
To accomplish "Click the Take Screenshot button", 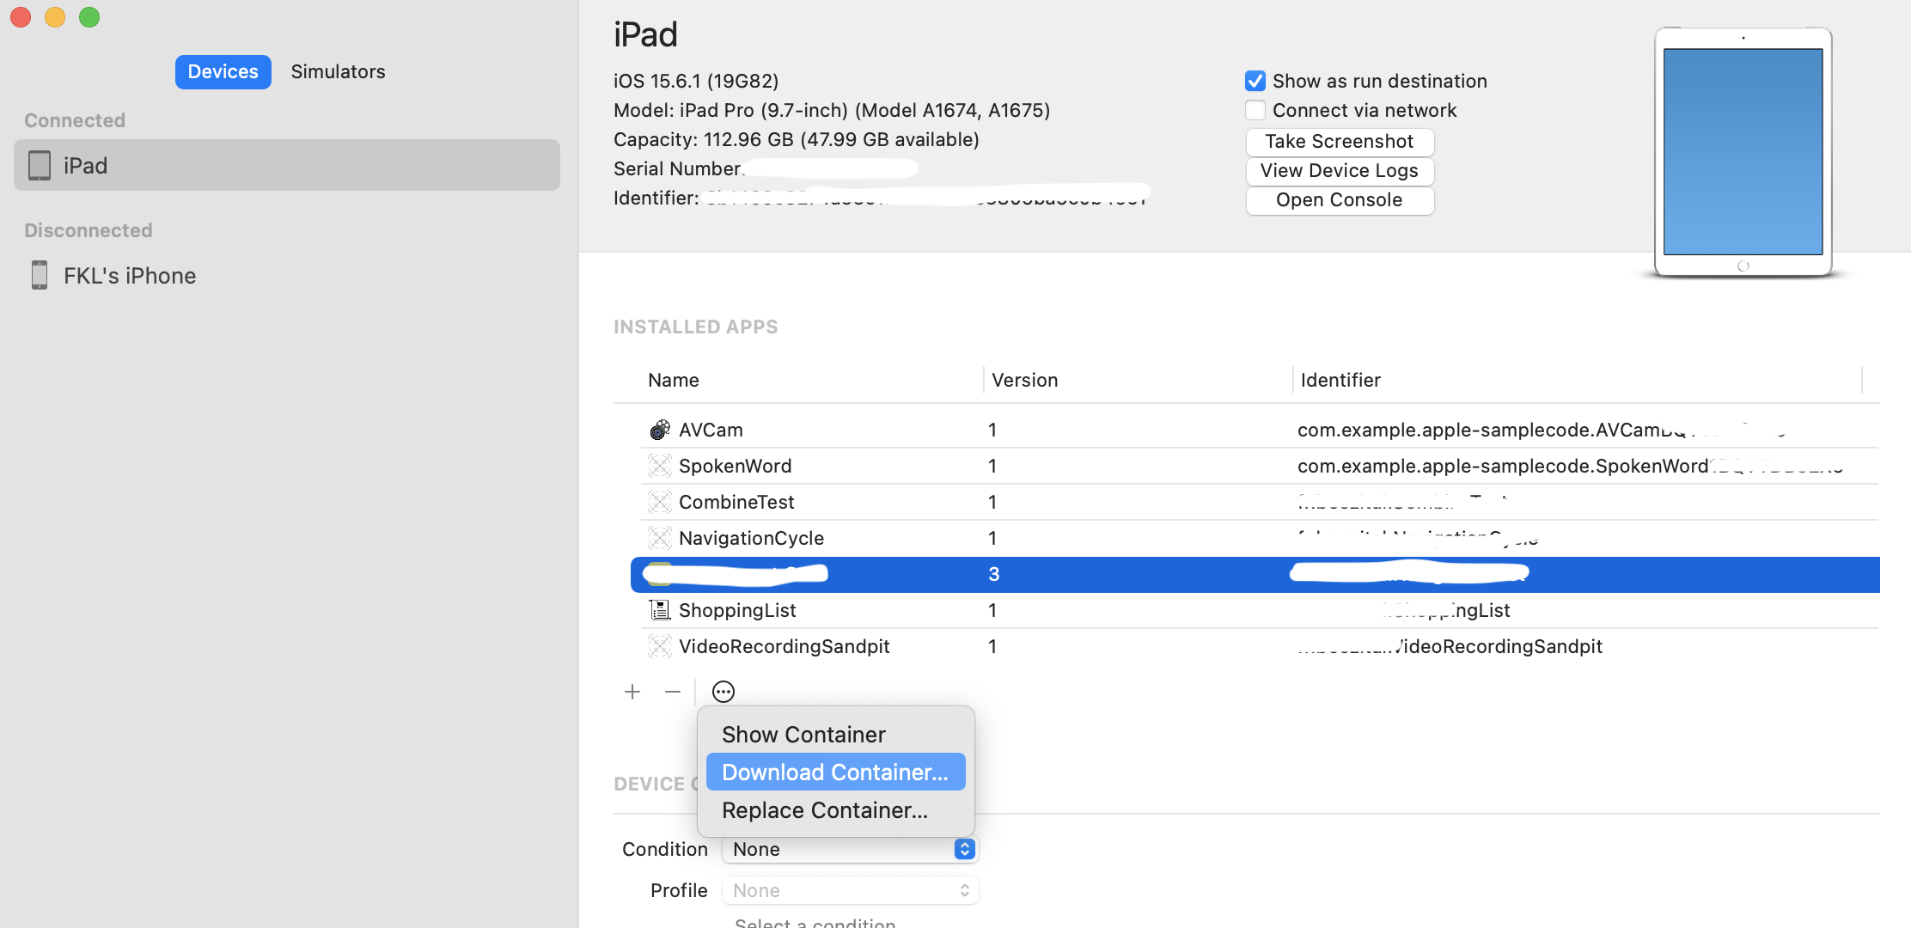I will coord(1340,141).
